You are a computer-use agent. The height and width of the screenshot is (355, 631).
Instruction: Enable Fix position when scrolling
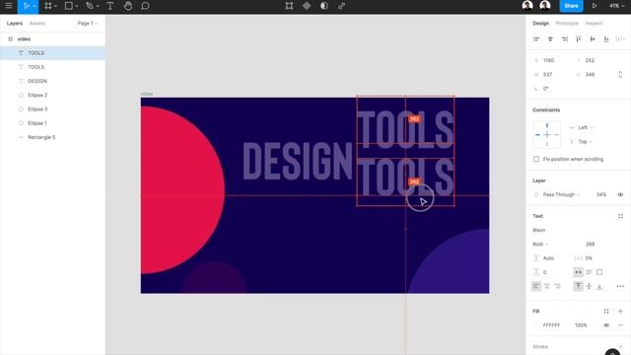(536, 160)
